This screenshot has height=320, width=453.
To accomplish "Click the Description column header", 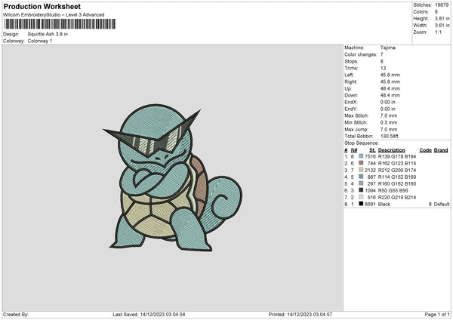I will click(392, 149).
